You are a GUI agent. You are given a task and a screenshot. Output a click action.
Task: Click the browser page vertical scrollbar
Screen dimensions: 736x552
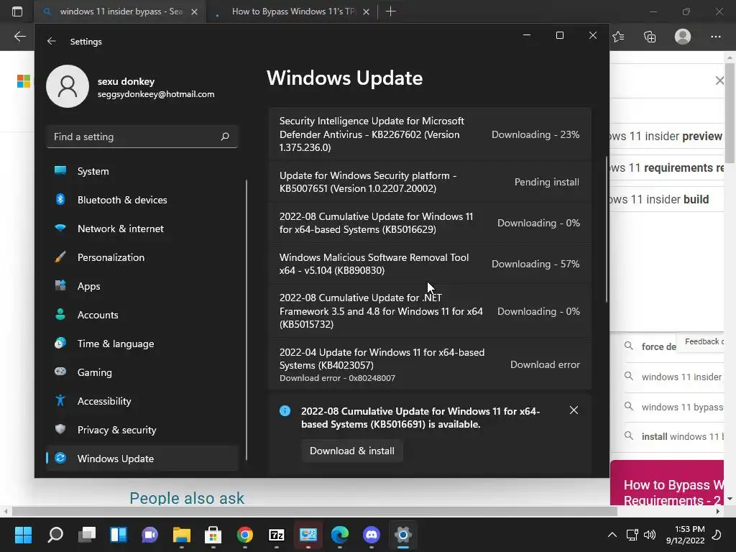[730, 113]
